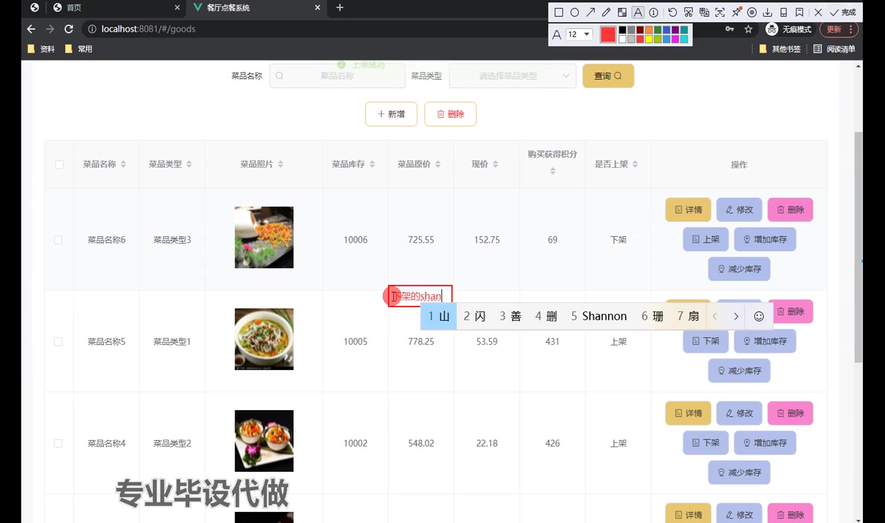
Task: Choose the black color swatch
Action: click(622, 30)
